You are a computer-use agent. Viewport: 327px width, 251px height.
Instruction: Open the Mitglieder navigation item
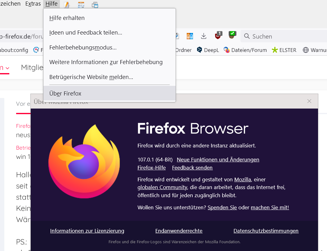[32, 67]
